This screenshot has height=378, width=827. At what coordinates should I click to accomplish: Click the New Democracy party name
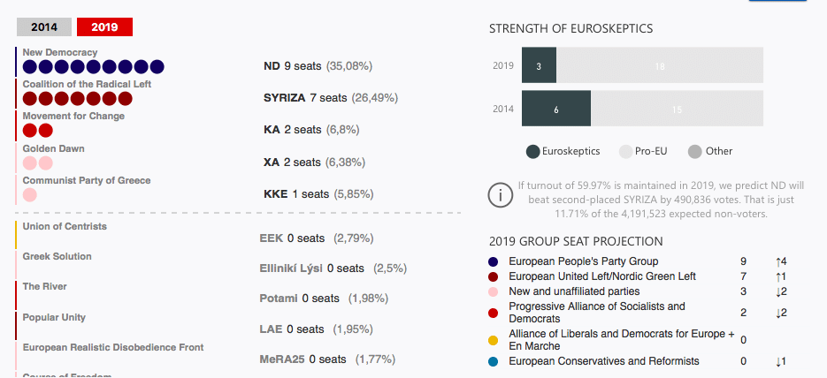(60, 52)
